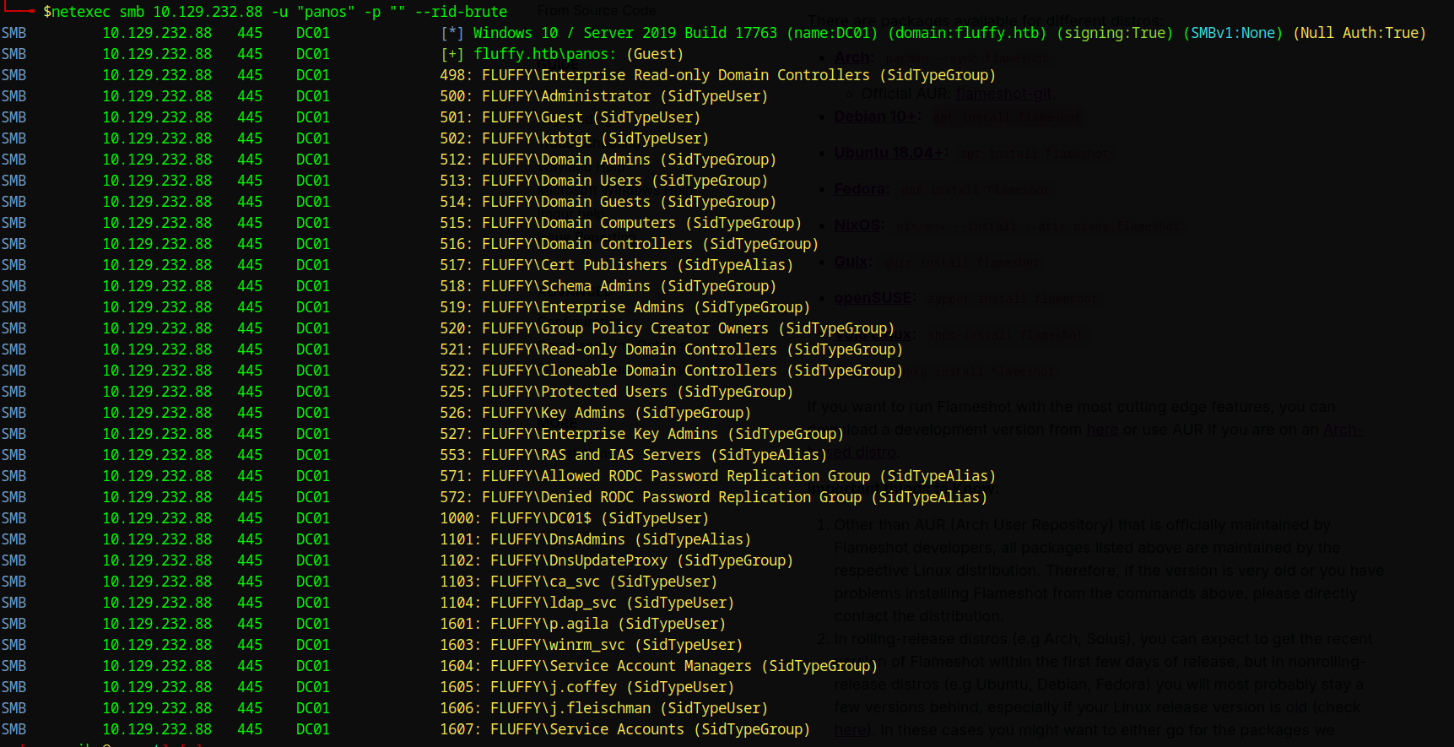The image size is (1454, 747).
Task: Open the NixOS link behind terminal
Action: [x=857, y=225]
